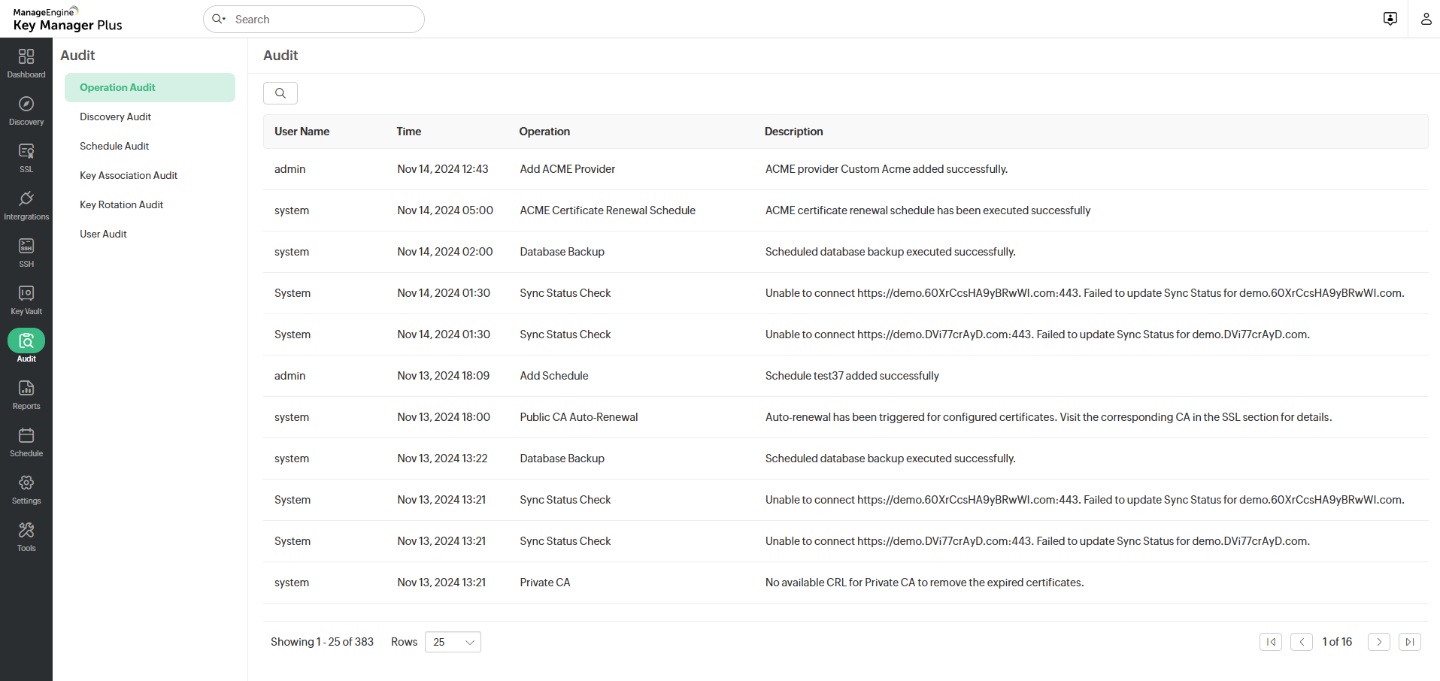Click the Time column header
This screenshot has width=1440, height=681.
tap(409, 132)
